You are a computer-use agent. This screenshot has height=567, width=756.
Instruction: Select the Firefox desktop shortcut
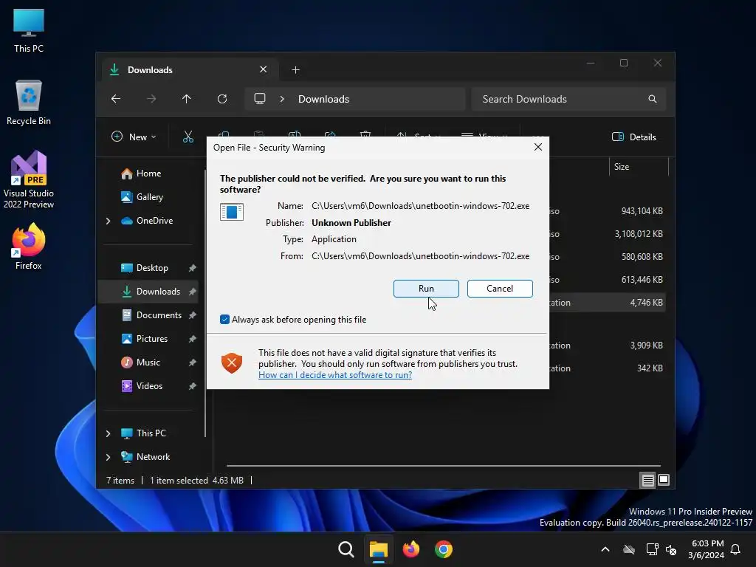click(x=29, y=247)
